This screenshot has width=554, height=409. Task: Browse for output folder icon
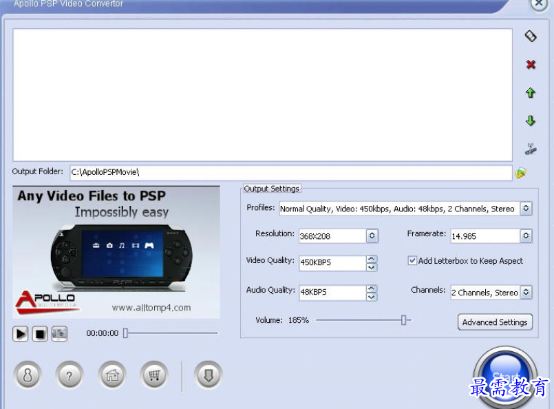tap(520, 173)
